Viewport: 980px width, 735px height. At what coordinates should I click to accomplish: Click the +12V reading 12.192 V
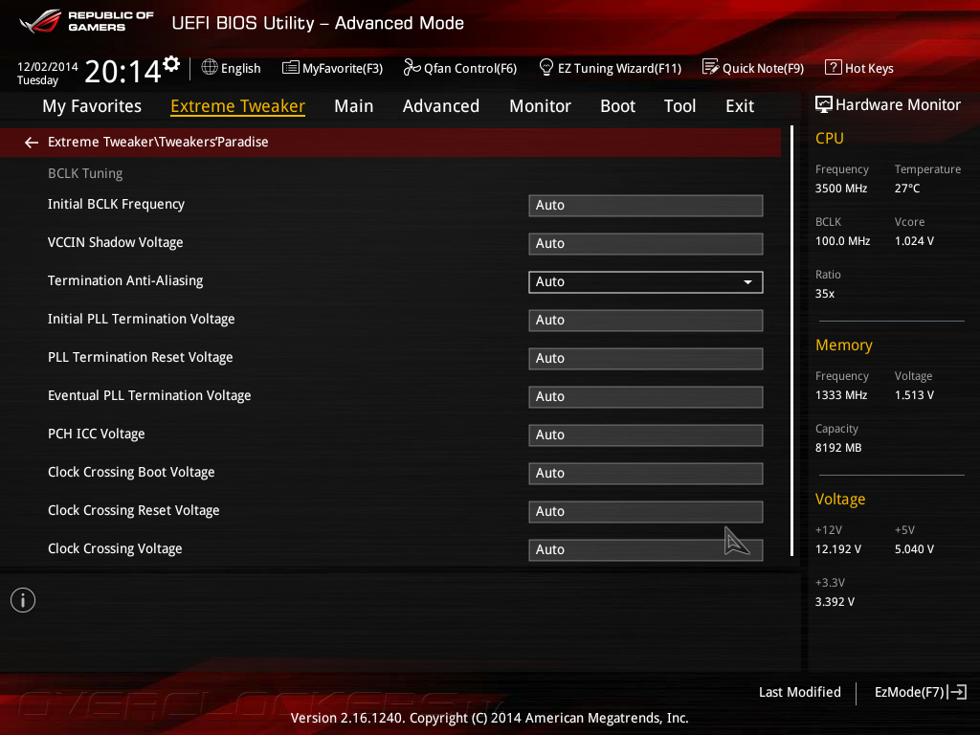838,549
